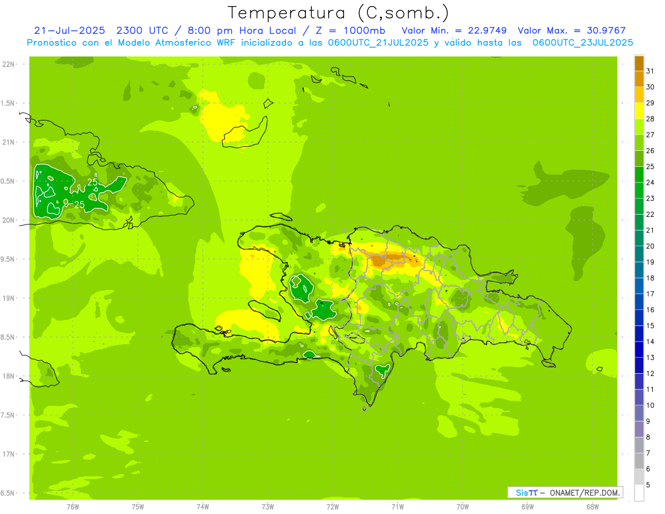The width and height of the screenshot is (665, 514).
Task: Click the legend swatch between 24 and 25
Action: click(639, 175)
